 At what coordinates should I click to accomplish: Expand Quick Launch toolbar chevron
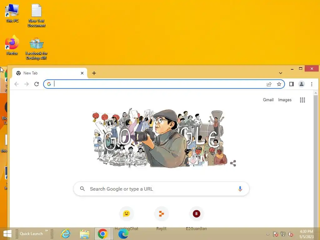[x=47, y=231]
